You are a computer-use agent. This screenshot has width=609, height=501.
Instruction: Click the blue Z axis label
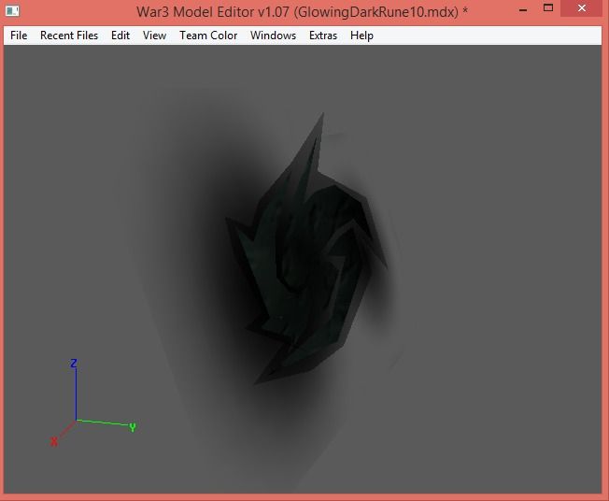(74, 364)
